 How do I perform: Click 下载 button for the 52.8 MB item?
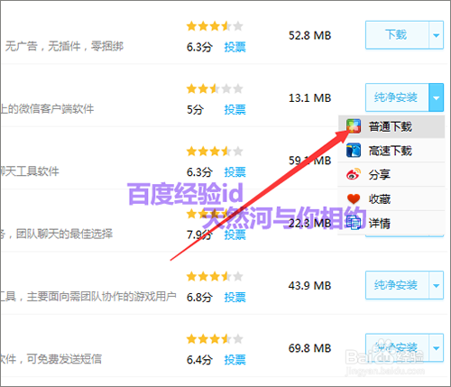coord(397,35)
